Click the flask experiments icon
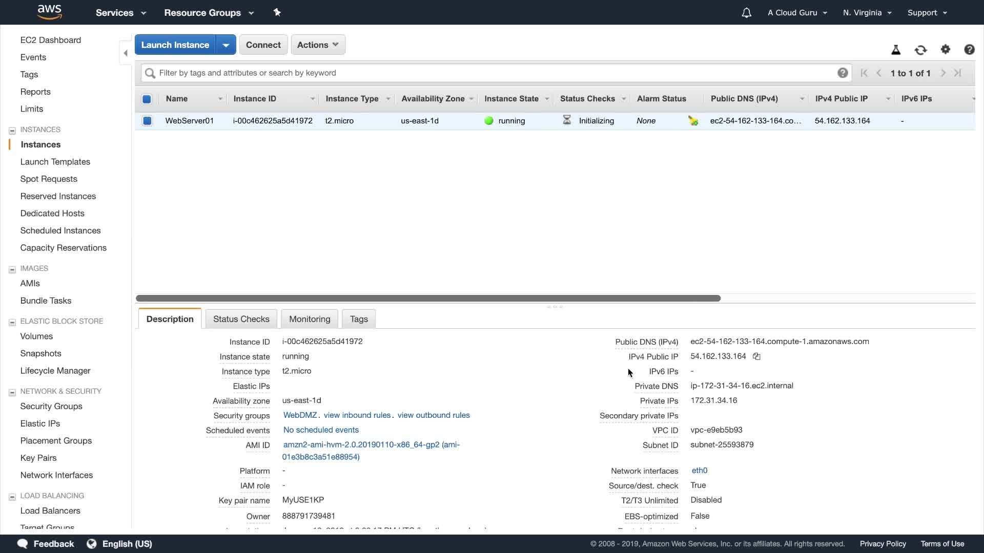Image resolution: width=984 pixels, height=553 pixels. point(896,50)
